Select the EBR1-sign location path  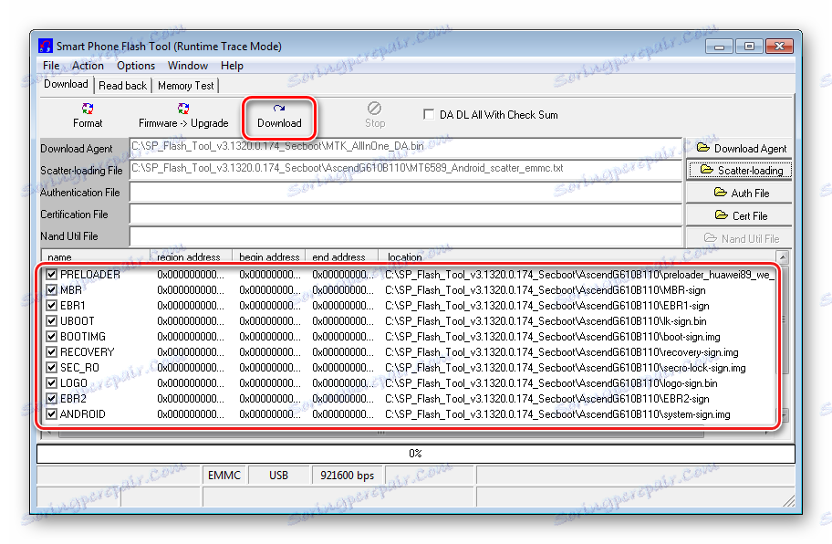pos(547,306)
